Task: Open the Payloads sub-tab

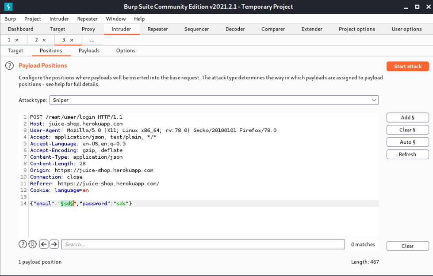Action: pos(89,51)
